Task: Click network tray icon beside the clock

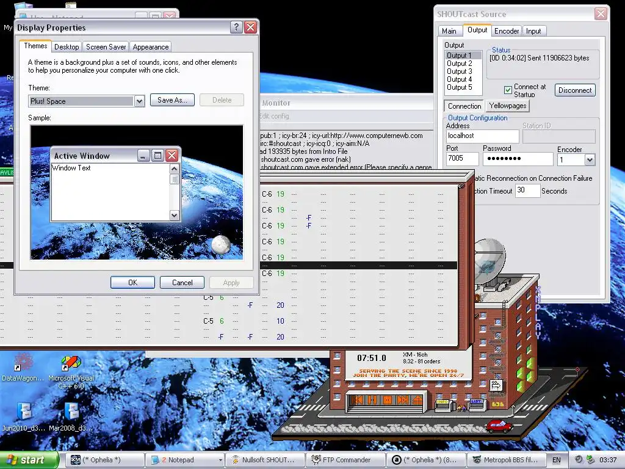Action: tap(591, 460)
